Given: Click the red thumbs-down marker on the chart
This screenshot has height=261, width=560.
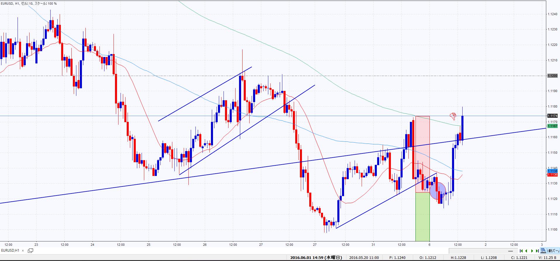Looking at the screenshot, I should (453, 116).
